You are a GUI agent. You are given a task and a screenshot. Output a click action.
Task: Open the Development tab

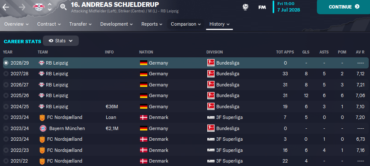(x=116, y=24)
